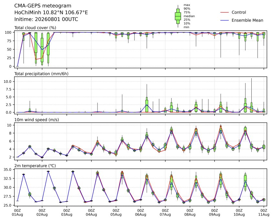Image resolution: width=273 pixels, height=220 pixels.
Task: Click the 'max' legend annotation
Action: coord(187,5)
